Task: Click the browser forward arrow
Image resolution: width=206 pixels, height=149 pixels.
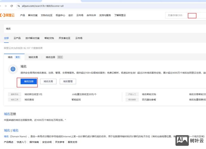Action: click(x=5, y=6)
